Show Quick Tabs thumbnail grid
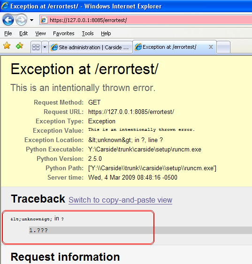The width and height of the screenshot is (252, 264). pyautogui.click(x=36, y=47)
